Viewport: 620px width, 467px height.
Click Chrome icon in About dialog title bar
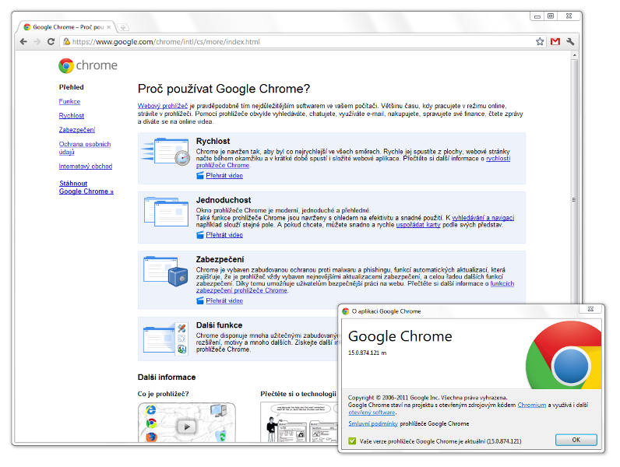pos(346,311)
